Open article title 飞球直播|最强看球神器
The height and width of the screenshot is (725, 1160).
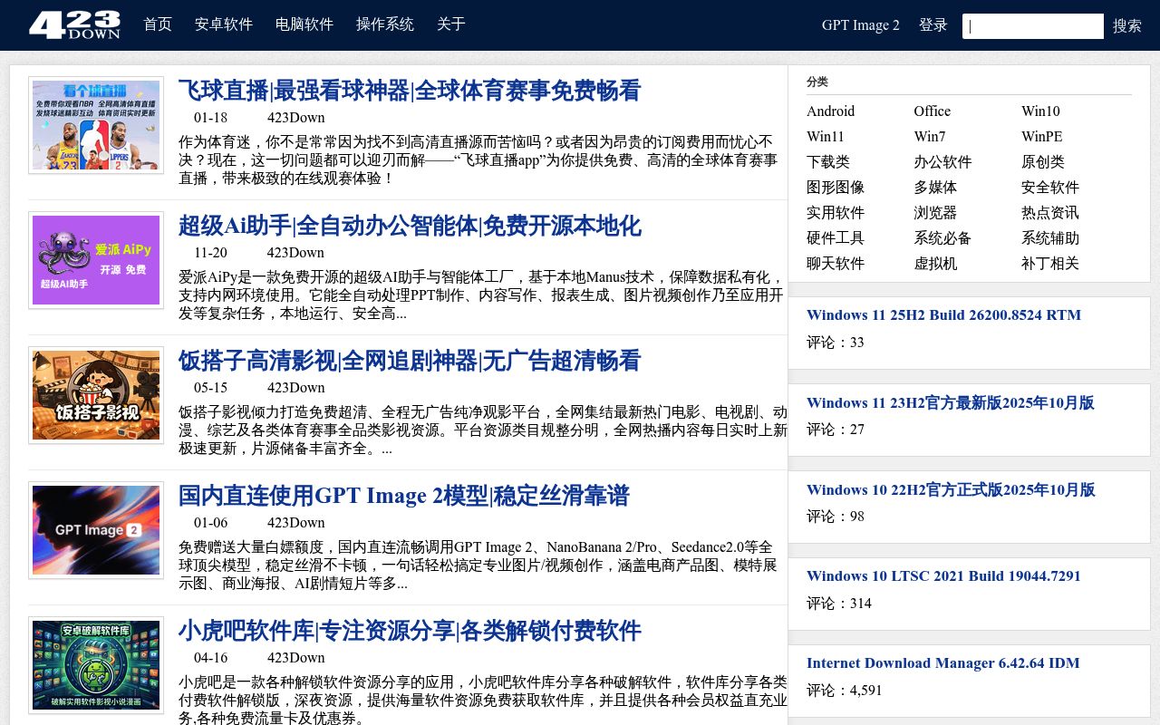click(410, 91)
